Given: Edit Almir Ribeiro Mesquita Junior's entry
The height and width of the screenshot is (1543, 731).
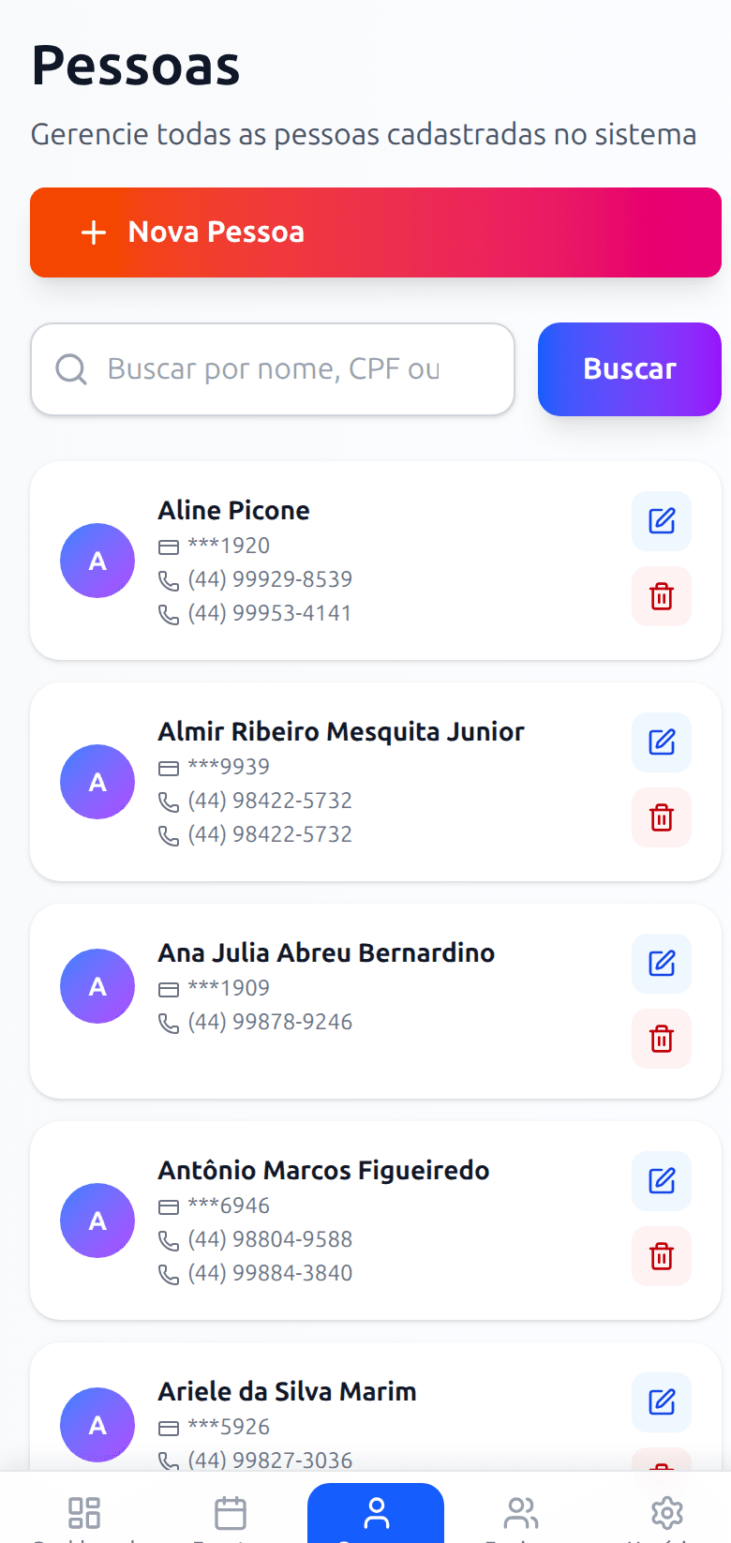Looking at the screenshot, I should (x=662, y=742).
